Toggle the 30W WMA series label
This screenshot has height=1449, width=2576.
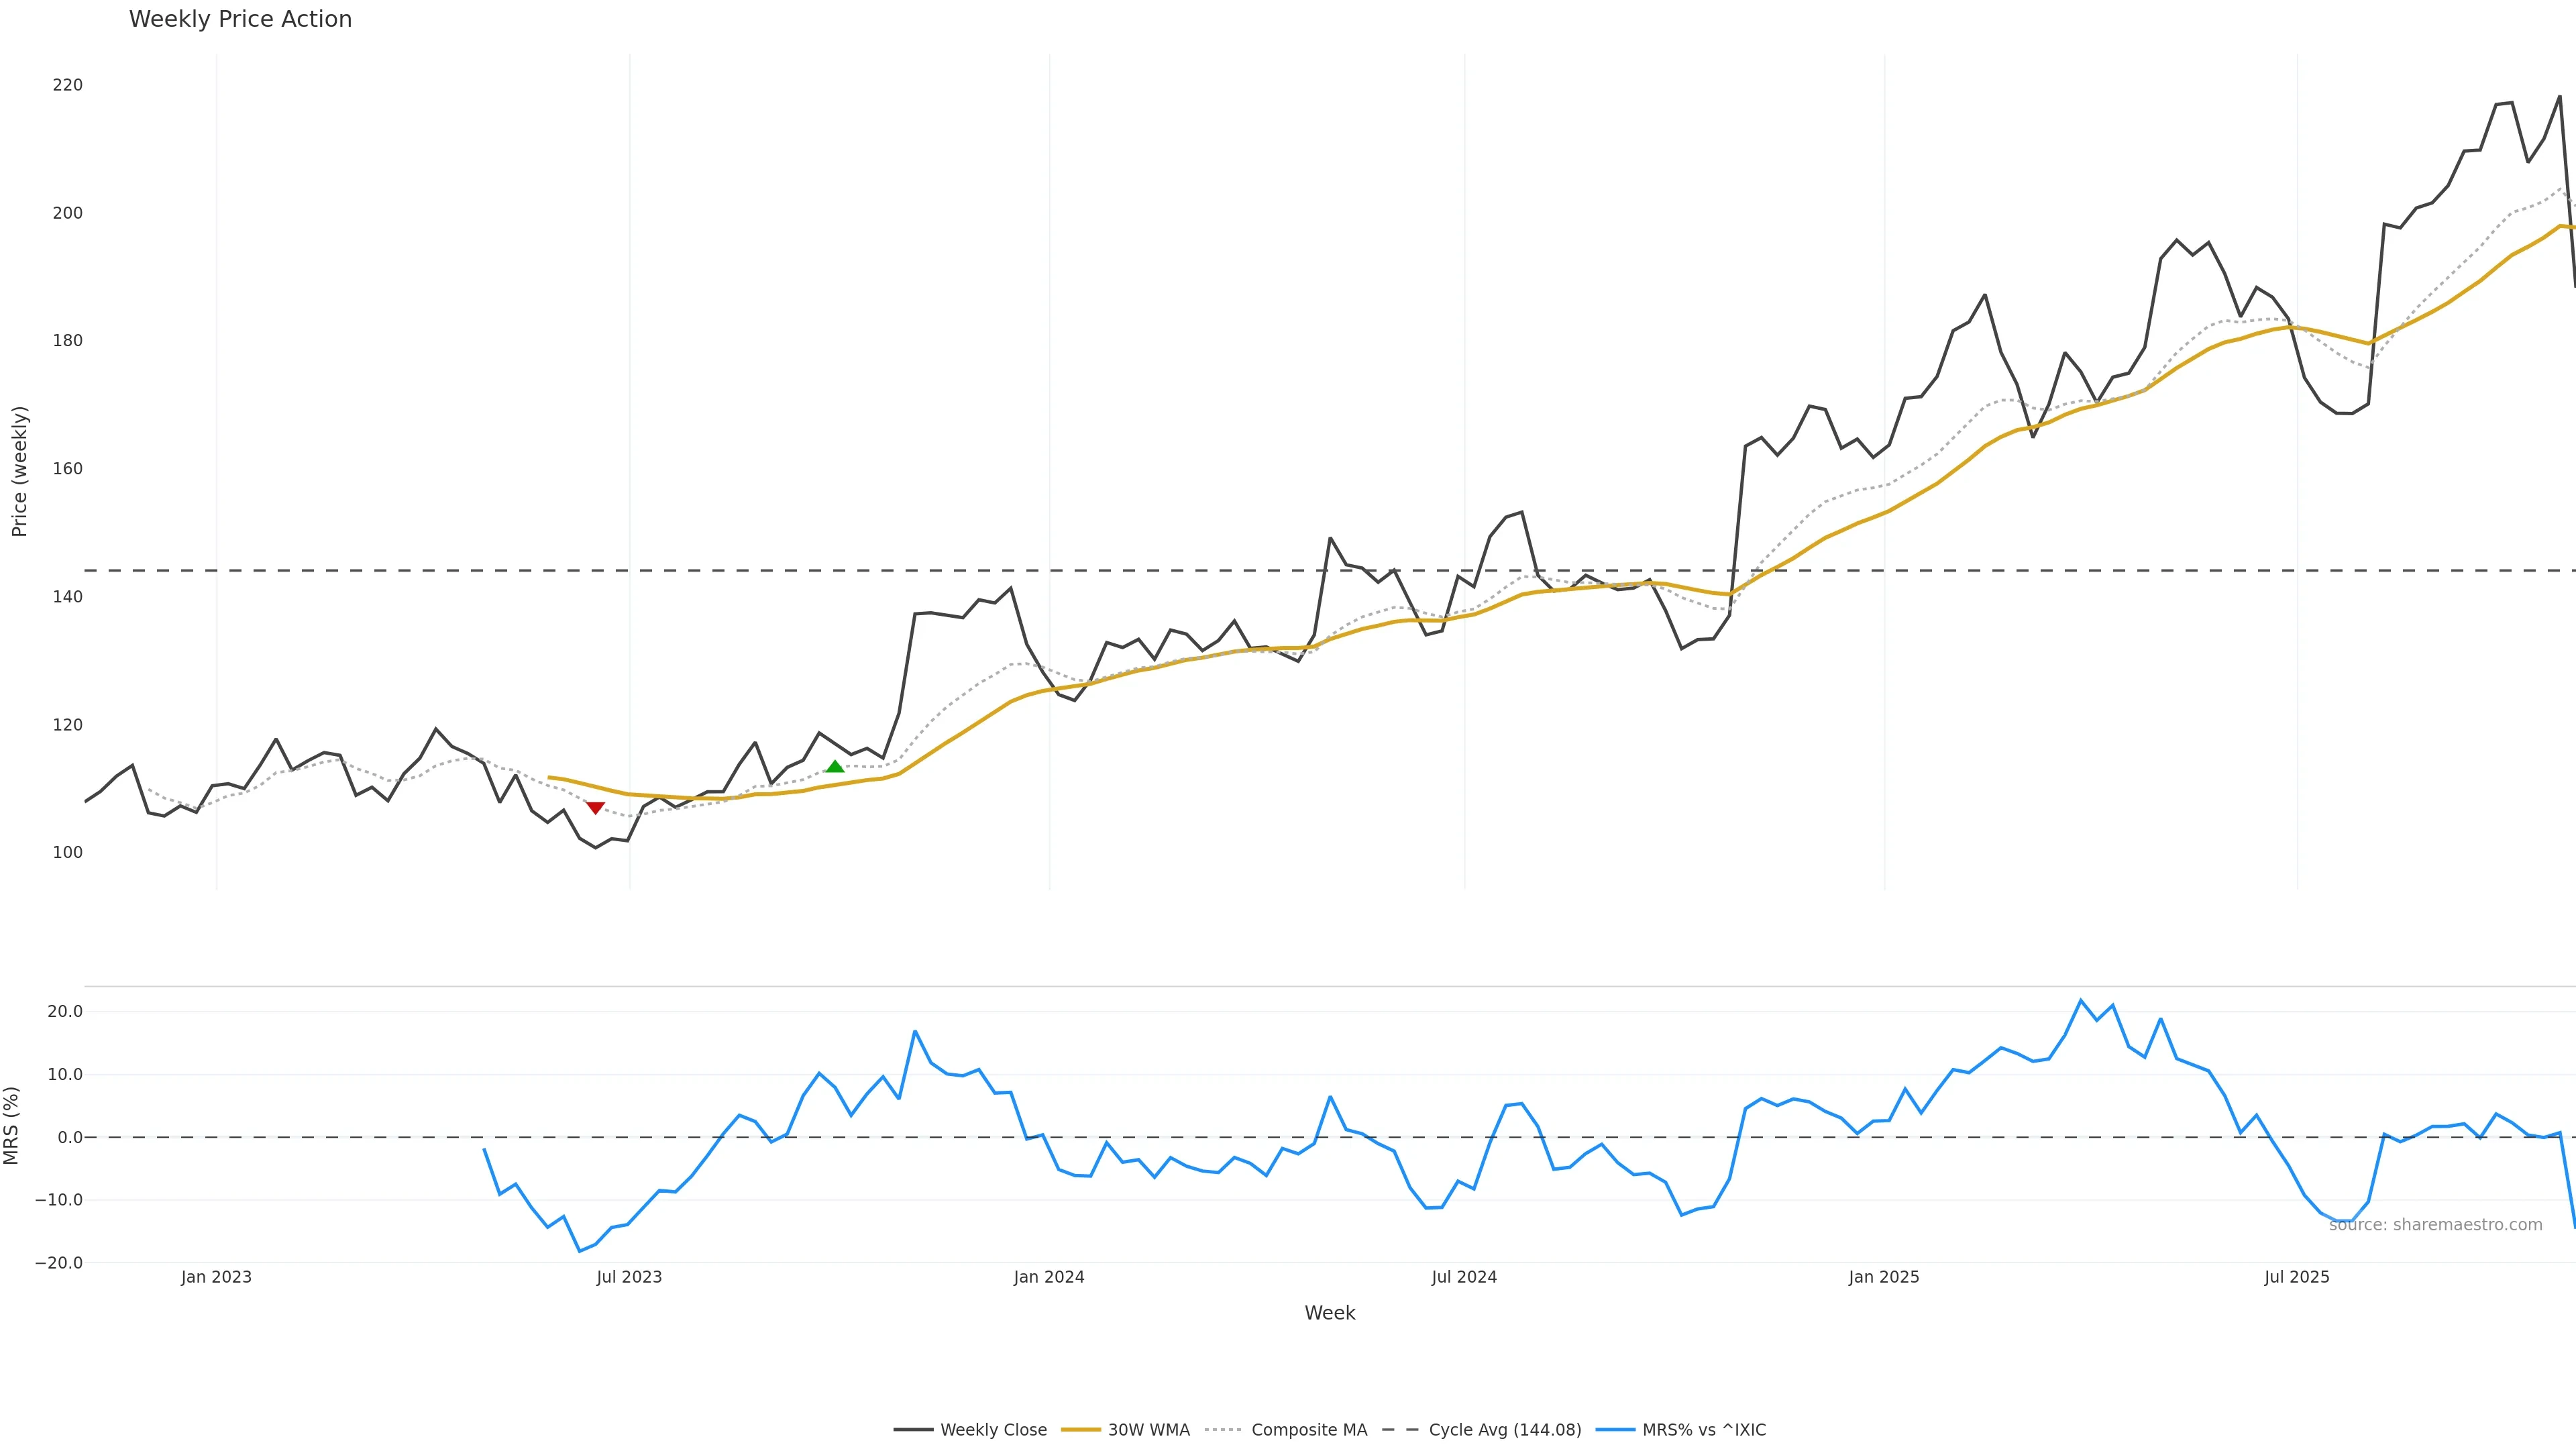point(1148,1430)
